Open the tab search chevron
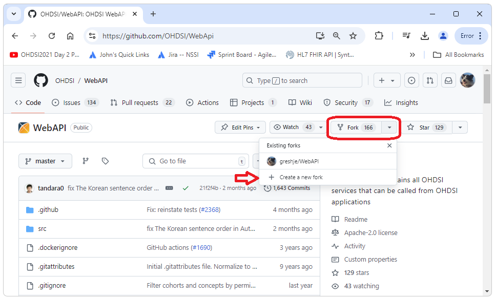 tap(14, 14)
